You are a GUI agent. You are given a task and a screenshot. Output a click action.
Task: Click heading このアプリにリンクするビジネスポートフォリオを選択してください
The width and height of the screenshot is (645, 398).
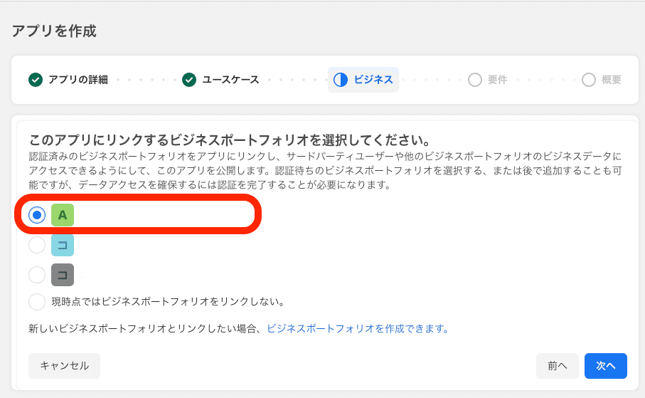[x=230, y=140]
